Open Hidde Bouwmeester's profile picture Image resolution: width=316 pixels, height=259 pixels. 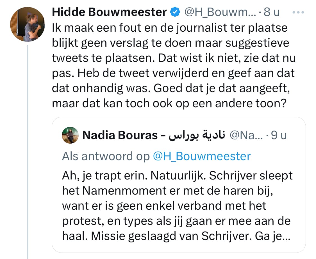[x=28, y=24]
